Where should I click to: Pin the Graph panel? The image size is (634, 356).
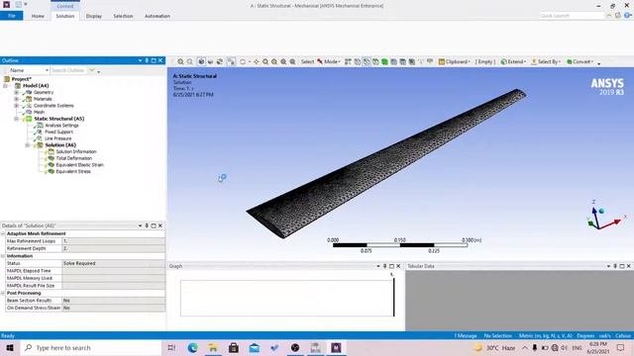click(x=385, y=266)
